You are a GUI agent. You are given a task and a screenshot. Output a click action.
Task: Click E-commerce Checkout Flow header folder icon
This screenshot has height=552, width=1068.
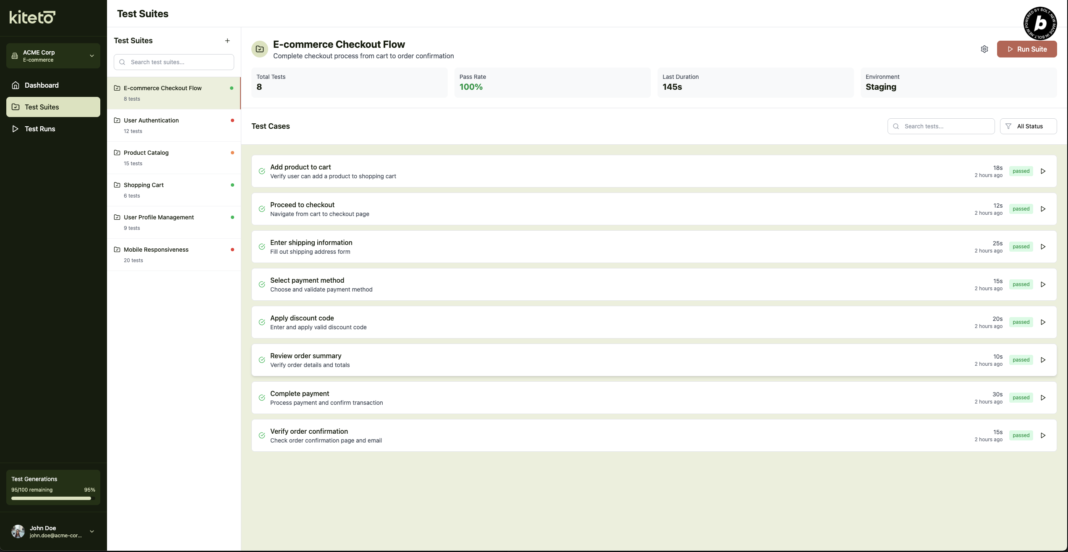[260, 49]
